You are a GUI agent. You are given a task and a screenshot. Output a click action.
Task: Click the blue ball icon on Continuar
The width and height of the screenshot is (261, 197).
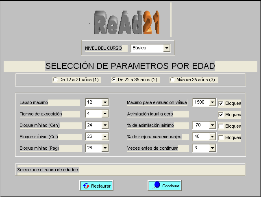click(157, 184)
